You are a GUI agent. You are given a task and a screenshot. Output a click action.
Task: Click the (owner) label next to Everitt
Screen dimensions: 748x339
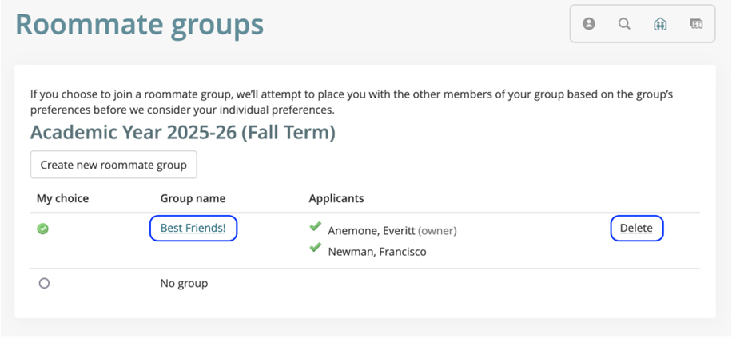tap(437, 231)
